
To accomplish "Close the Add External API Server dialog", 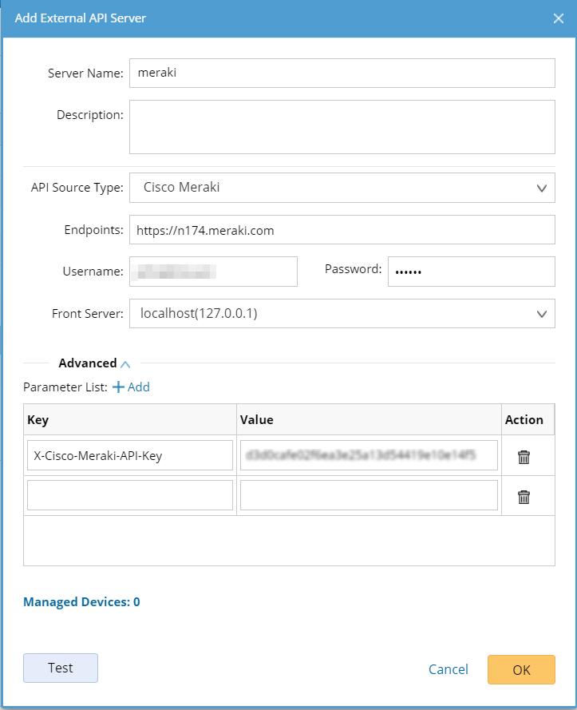I will (559, 18).
